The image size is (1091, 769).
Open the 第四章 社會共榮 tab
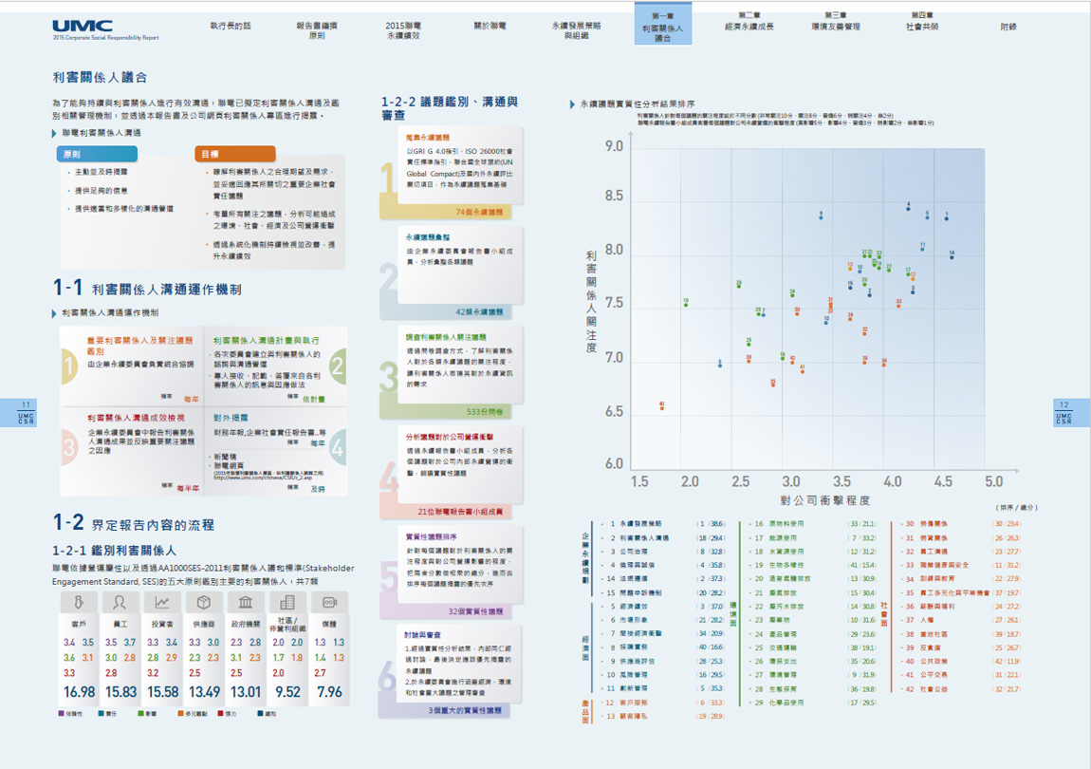(x=921, y=22)
